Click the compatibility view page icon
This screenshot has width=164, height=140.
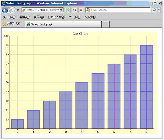(x=68, y=10)
